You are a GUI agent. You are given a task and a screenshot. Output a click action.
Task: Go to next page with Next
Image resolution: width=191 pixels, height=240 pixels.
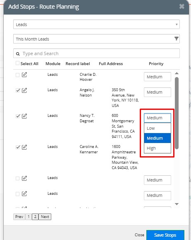click(45, 217)
